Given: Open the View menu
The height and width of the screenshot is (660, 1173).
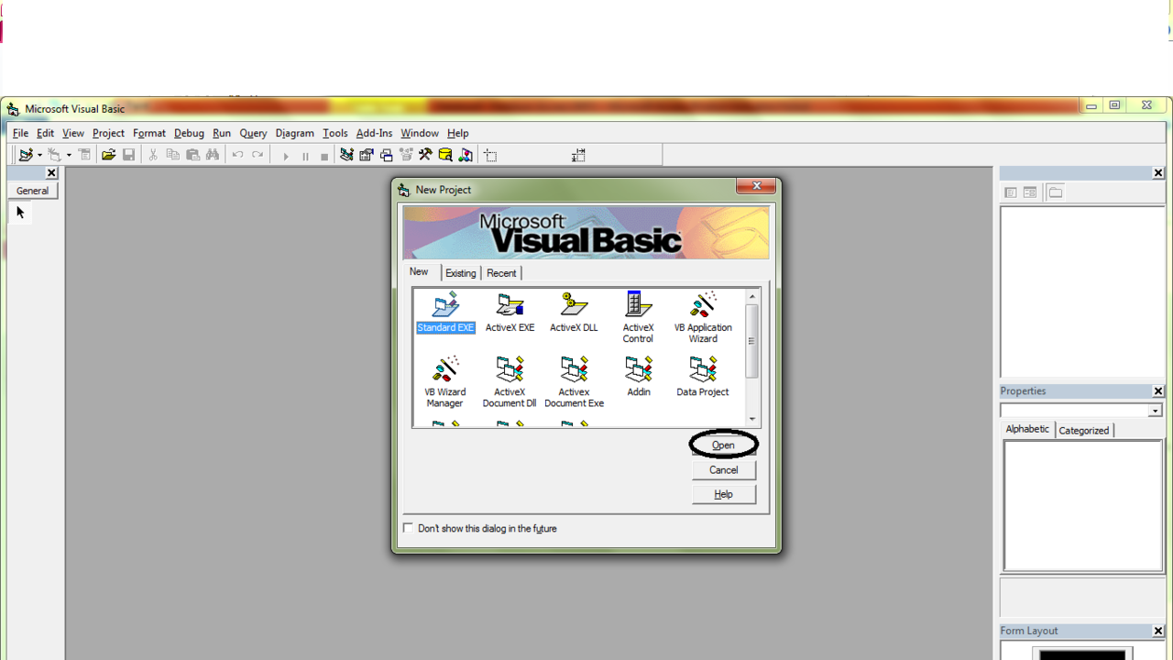Looking at the screenshot, I should (73, 133).
